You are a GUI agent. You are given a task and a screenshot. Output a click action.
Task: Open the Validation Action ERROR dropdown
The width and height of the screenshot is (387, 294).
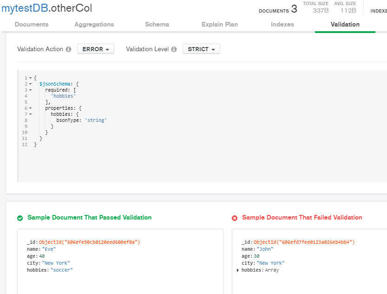click(95, 49)
